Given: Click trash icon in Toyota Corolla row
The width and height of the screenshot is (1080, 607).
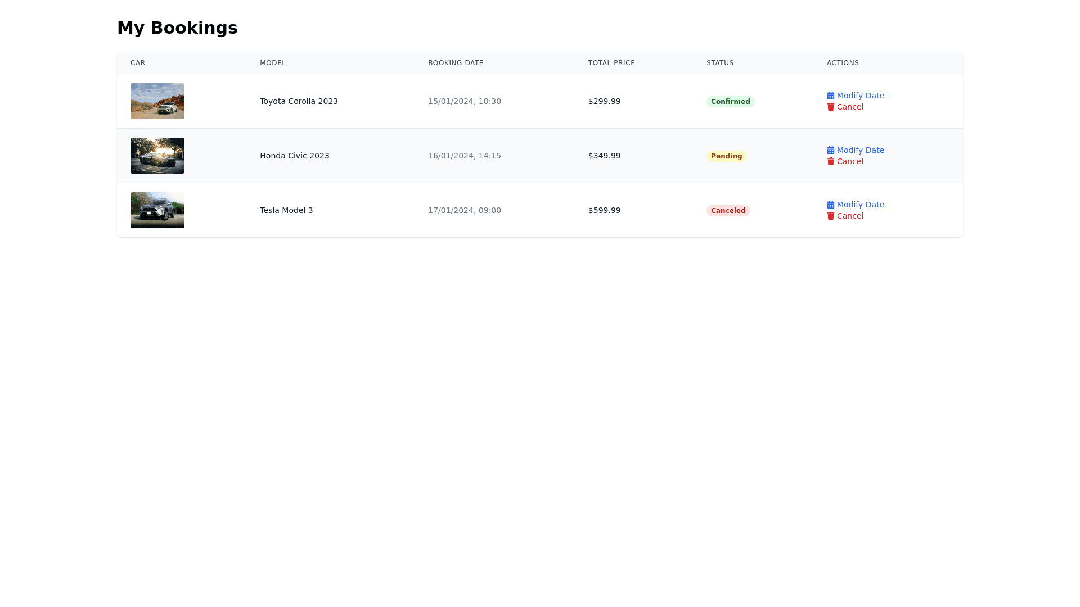Looking at the screenshot, I should coord(830,107).
